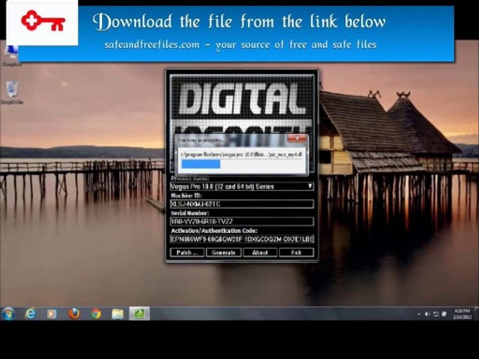Launch Internet Explorer from the taskbar
This screenshot has width=479, height=359.
coord(30,314)
